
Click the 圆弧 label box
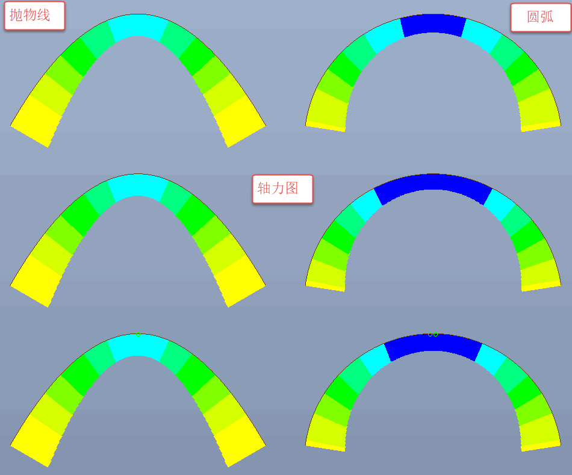pos(540,17)
